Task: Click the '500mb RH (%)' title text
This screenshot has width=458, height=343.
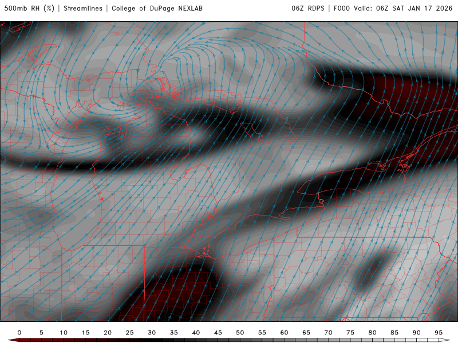Action: [29, 9]
